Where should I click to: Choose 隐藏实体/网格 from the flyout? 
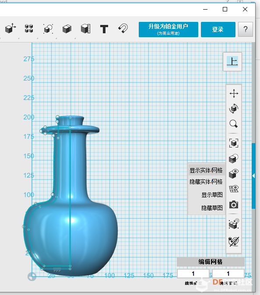[206, 182]
